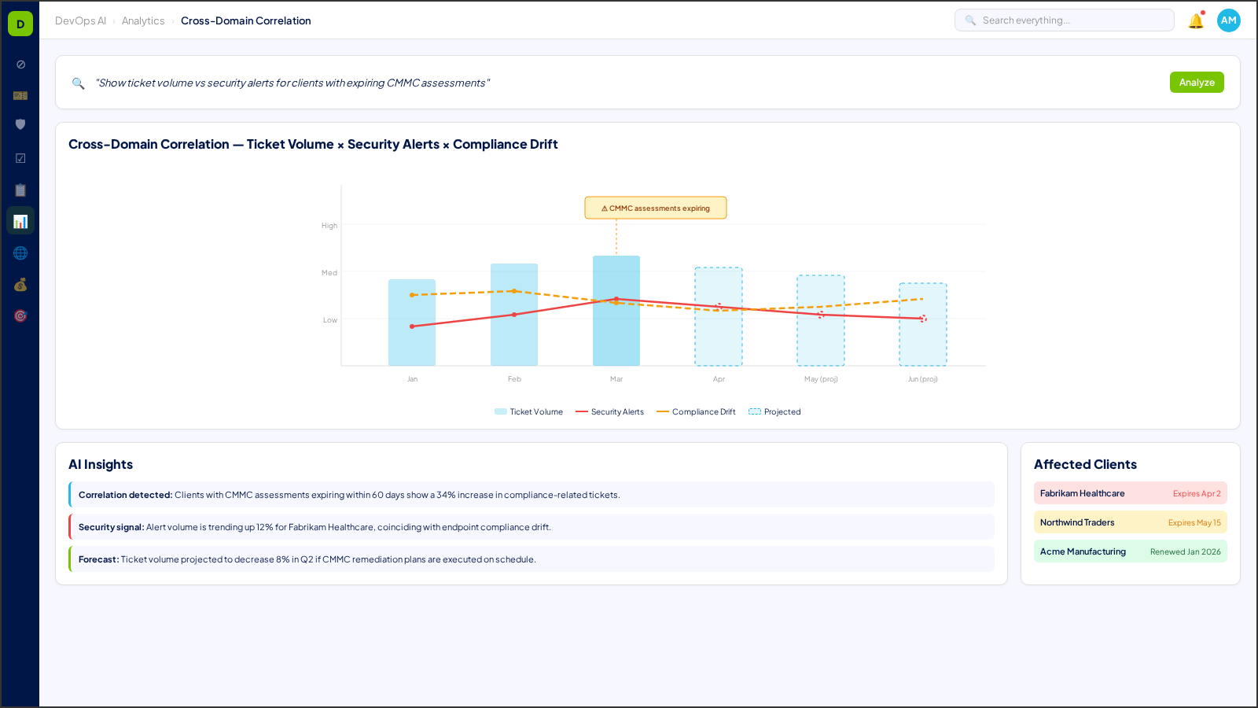Click inside the Search everything field
This screenshot has height=708, width=1258.
coord(1064,20)
